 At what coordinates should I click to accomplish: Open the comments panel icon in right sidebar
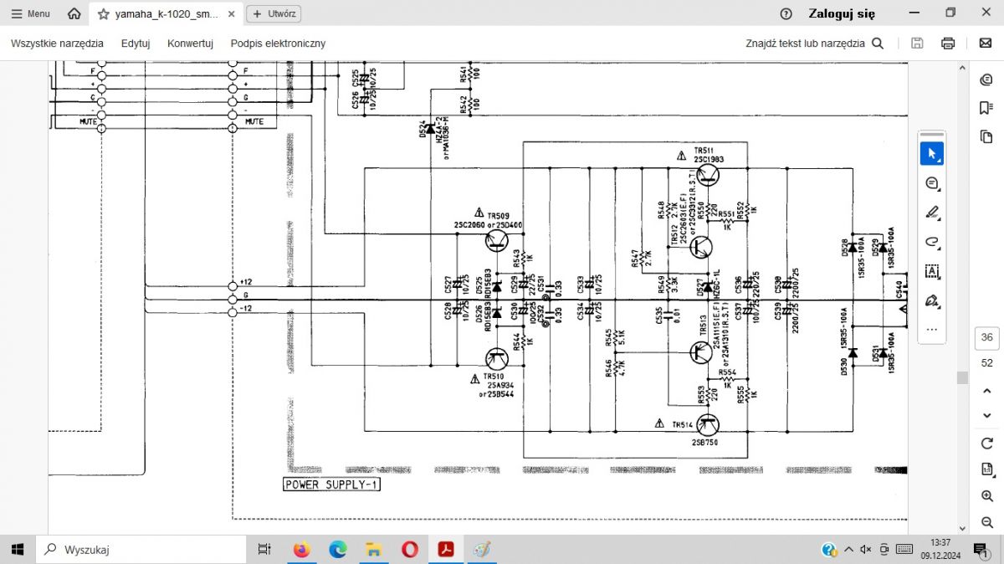coord(986,80)
